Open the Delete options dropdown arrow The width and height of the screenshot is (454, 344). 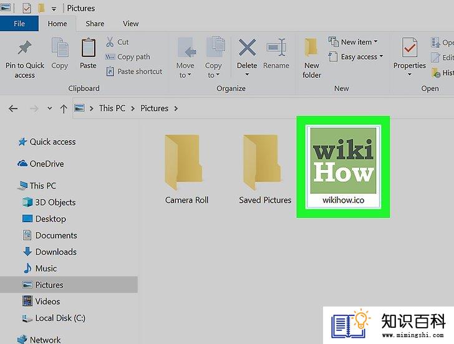tap(247, 74)
